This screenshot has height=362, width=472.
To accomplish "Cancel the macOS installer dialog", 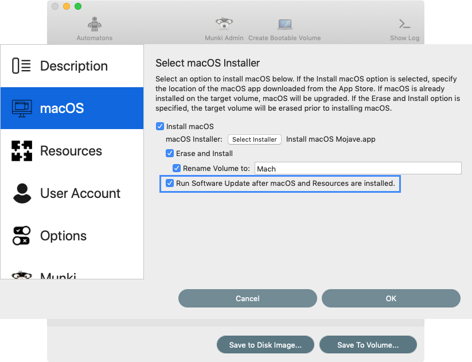I will coord(247,298).
